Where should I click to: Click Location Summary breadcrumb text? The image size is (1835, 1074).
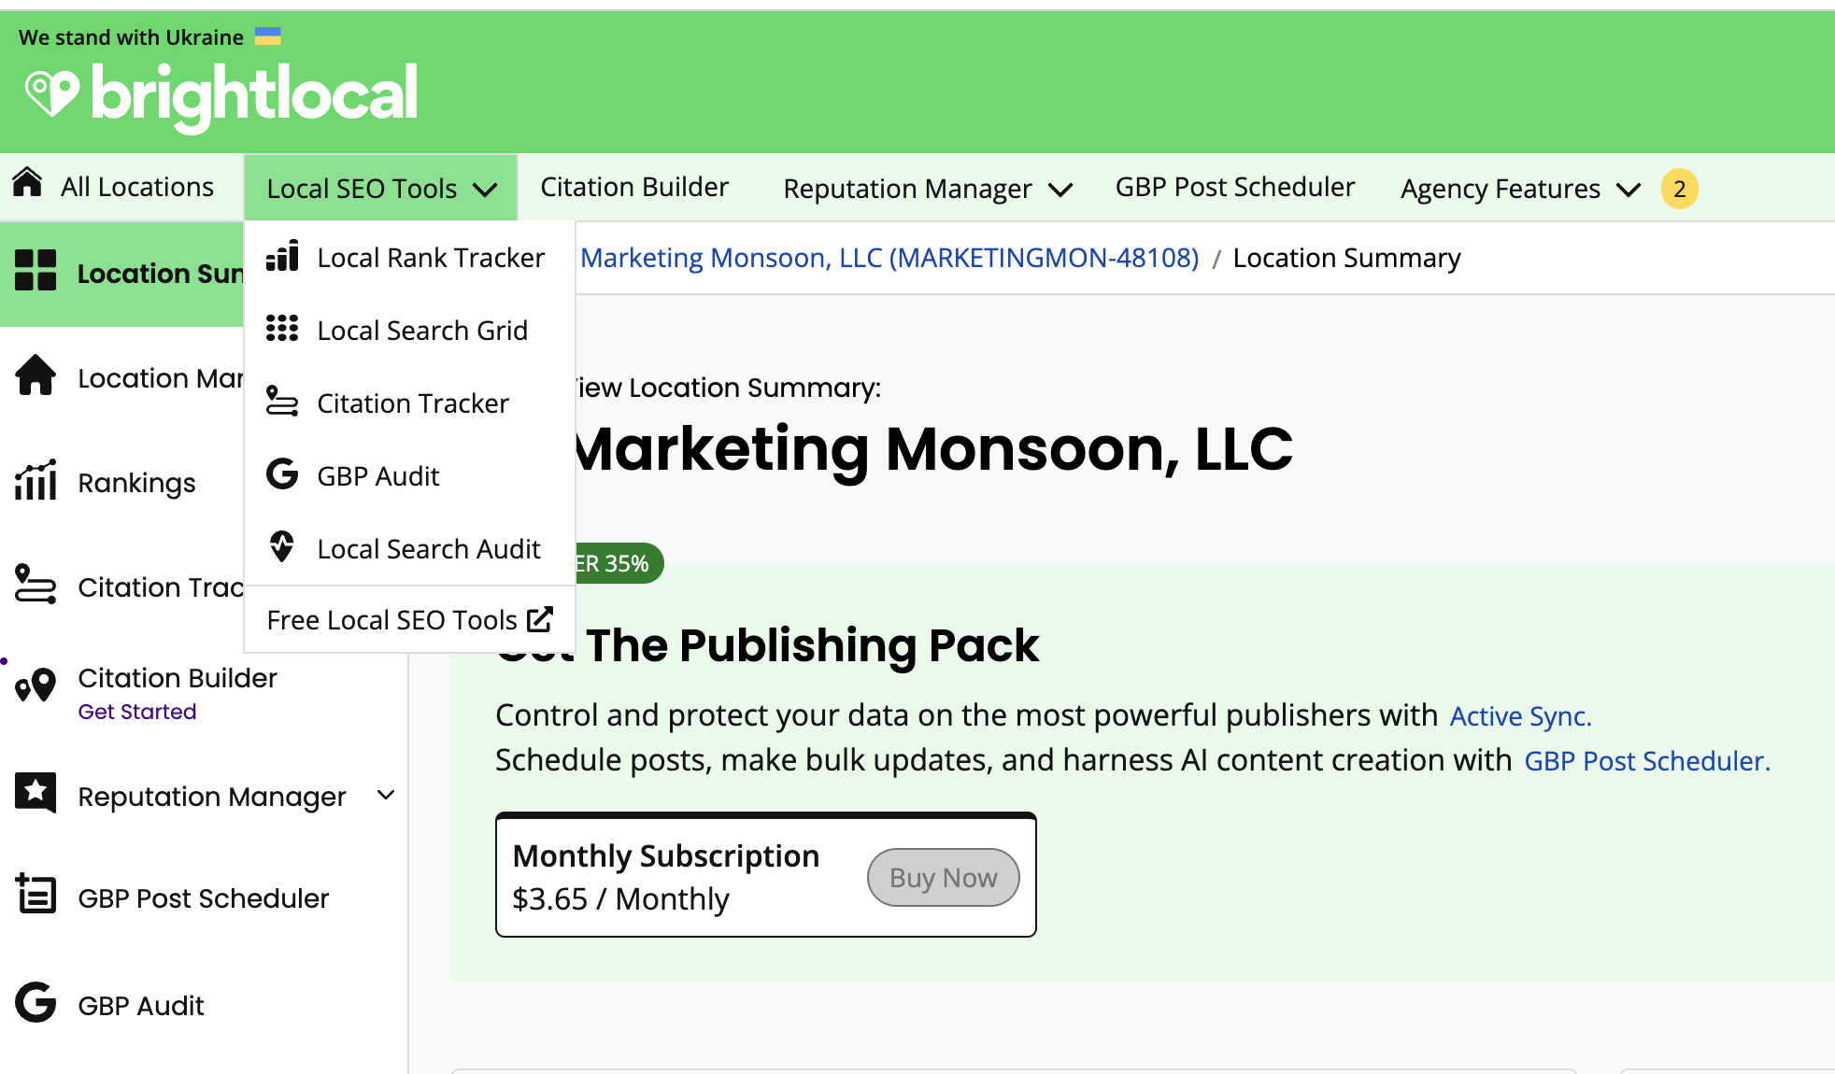pyautogui.click(x=1346, y=258)
